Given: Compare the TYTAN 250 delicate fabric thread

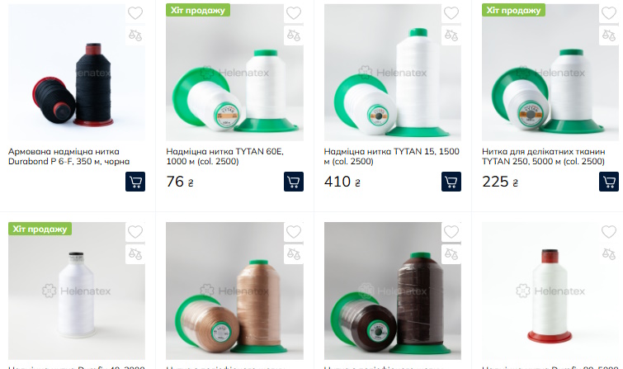Looking at the screenshot, I should (x=609, y=35).
